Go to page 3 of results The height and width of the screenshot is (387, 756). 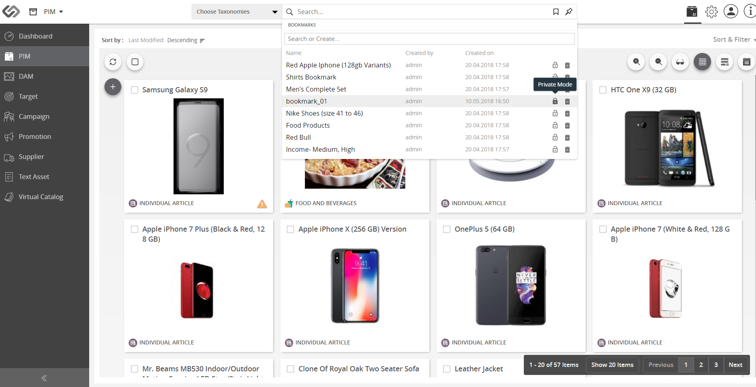point(716,365)
